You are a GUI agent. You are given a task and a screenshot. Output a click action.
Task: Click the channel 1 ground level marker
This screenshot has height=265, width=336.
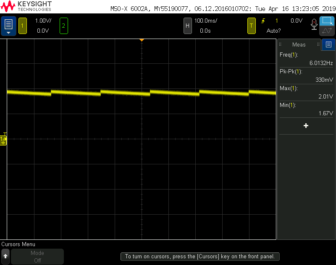click(x=3, y=139)
